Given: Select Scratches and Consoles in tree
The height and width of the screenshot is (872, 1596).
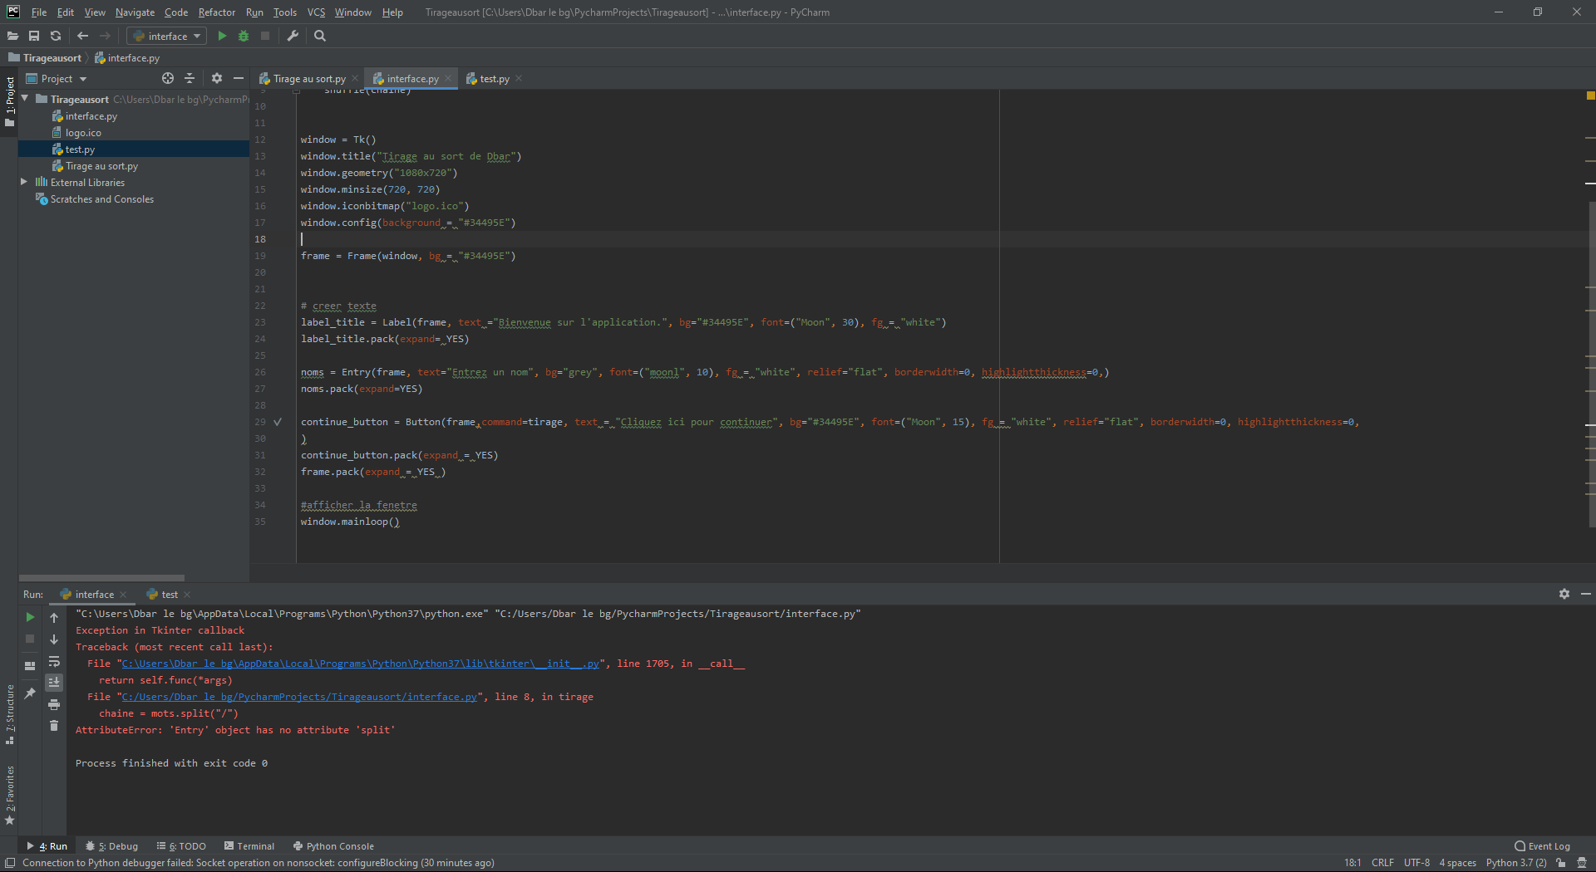Looking at the screenshot, I should click(x=101, y=199).
